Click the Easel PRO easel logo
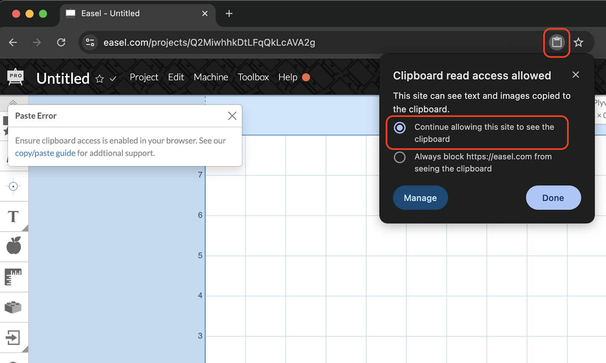This screenshot has height=363, width=606. [x=15, y=77]
